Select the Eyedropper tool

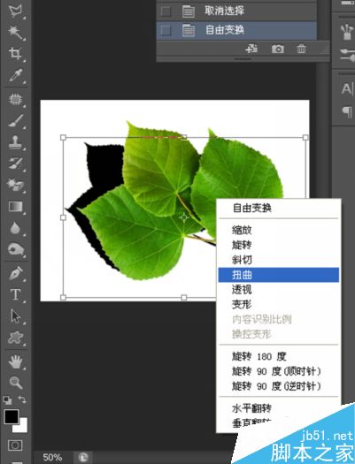pyautogui.click(x=15, y=75)
